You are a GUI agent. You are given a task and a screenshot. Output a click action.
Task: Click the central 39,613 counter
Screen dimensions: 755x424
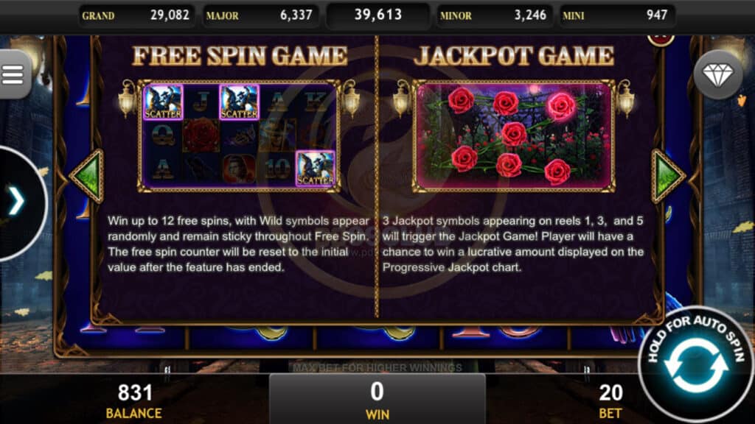[x=378, y=15]
